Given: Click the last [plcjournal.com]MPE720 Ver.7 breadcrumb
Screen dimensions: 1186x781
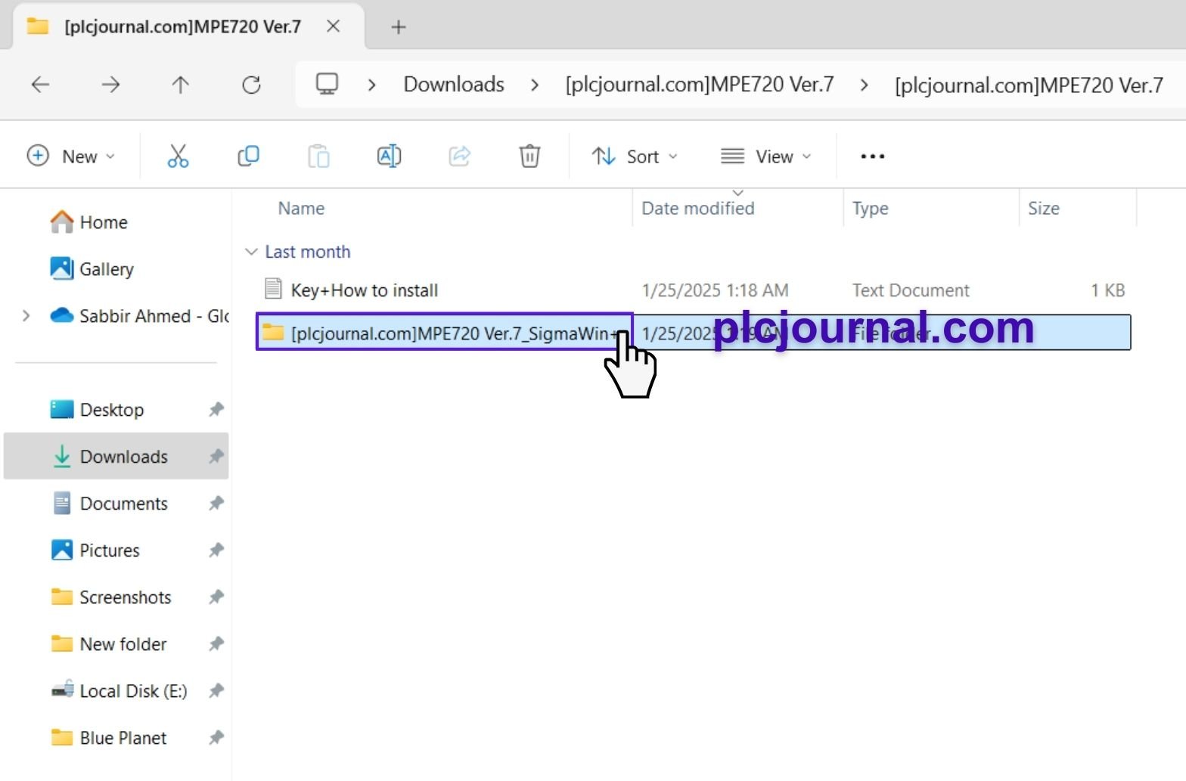Looking at the screenshot, I should coord(1029,85).
